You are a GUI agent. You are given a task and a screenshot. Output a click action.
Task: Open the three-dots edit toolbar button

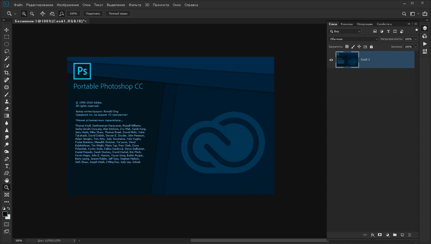[7, 202]
